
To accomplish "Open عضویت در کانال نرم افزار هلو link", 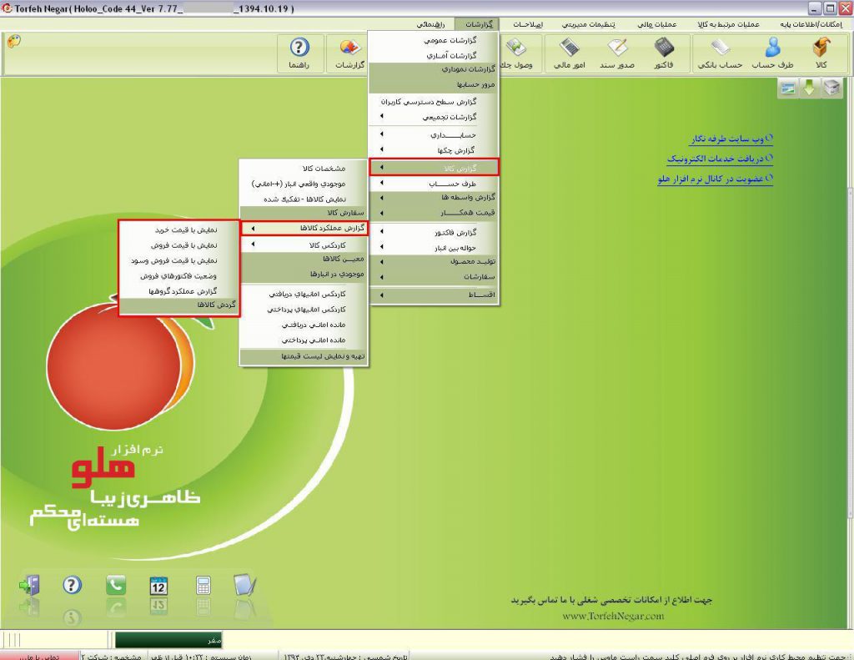I will [715, 179].
